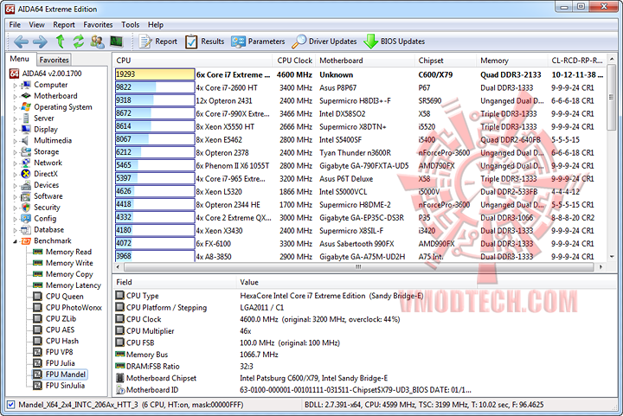Open the Memory Read benchmark

pos(68,252)
